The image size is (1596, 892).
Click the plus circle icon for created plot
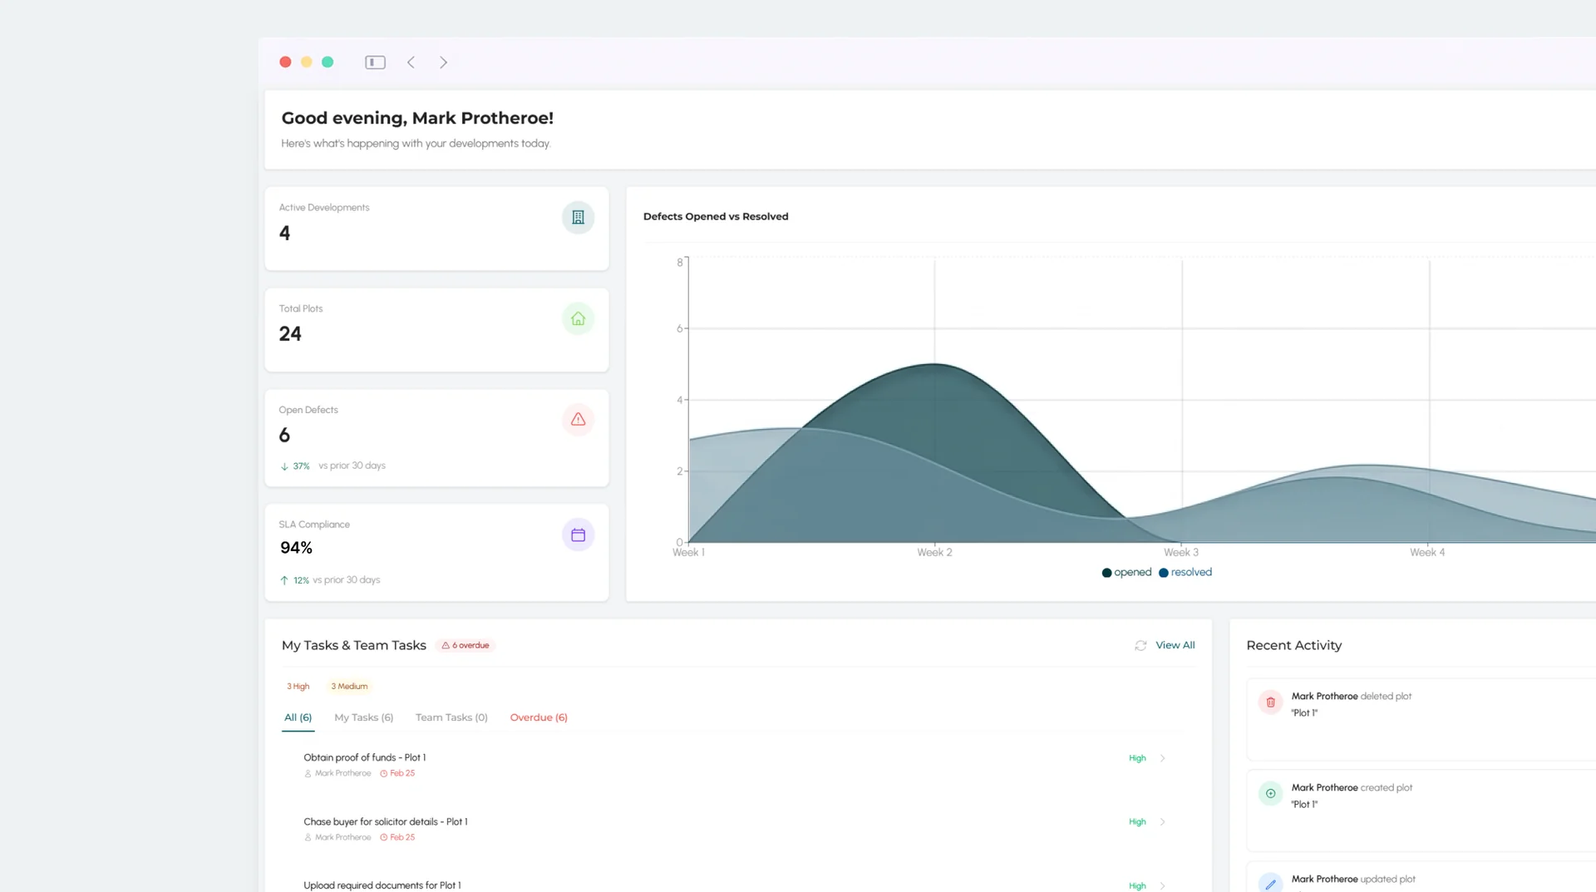click(x=1270, y=794)
